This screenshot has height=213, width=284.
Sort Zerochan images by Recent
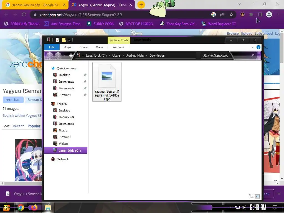[x=18, y=126]
